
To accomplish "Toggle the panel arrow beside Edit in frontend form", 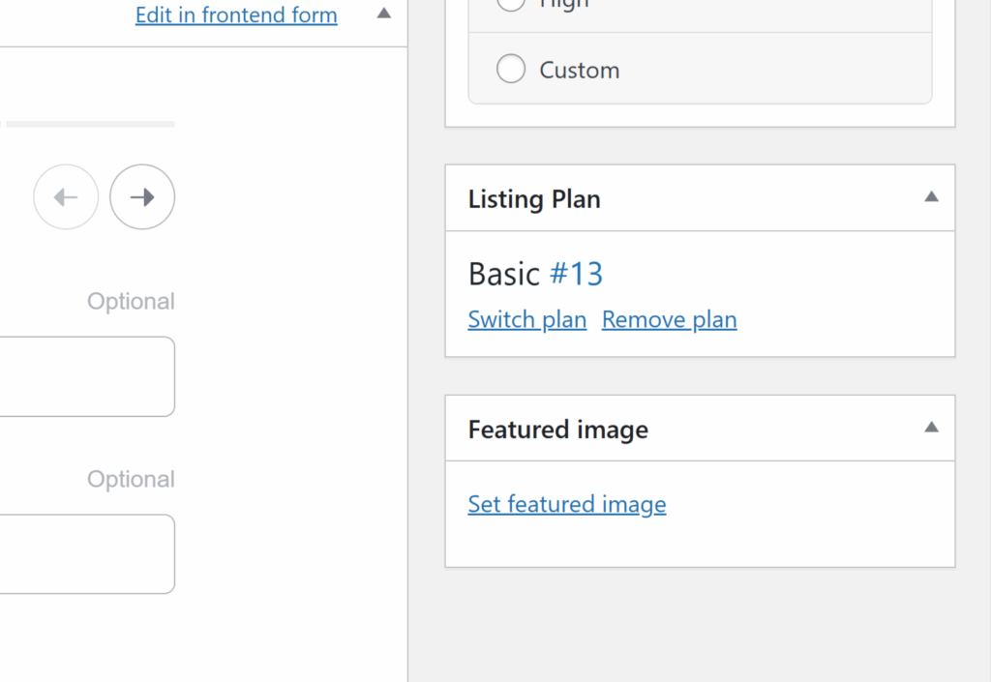I will tap(383, 15).
